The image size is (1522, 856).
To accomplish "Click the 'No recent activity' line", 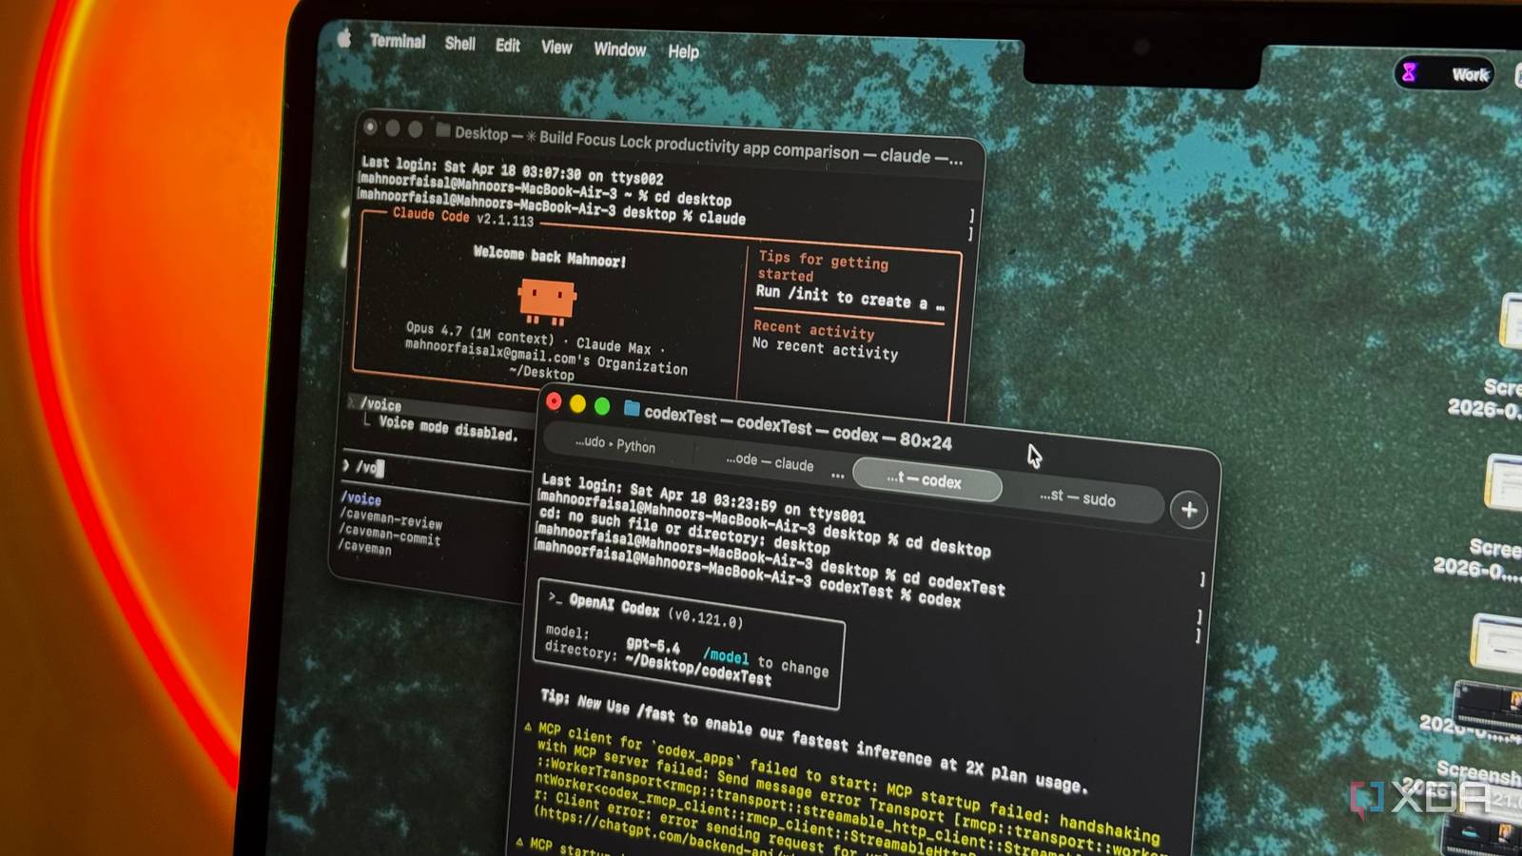I will tap(825, 348).
